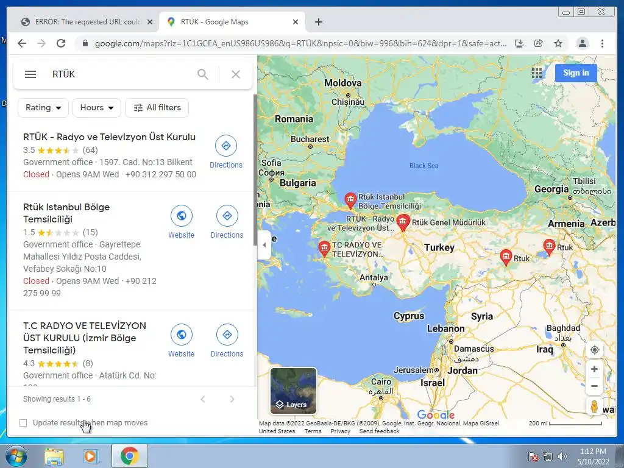Click the browser address bar URL
This screenshot has height=468, width=624.
[300, 43]
